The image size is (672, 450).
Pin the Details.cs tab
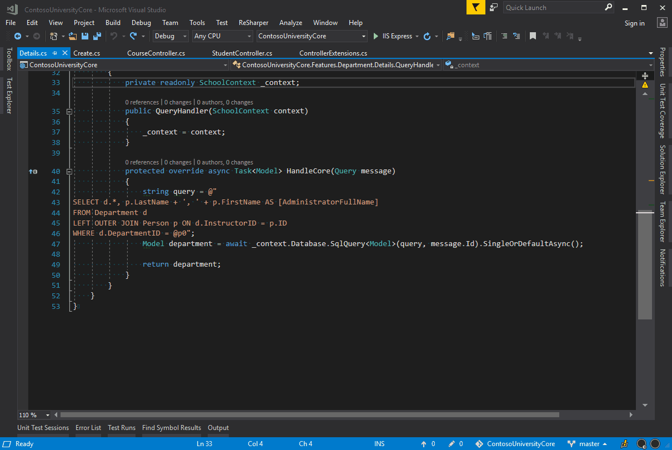point(55,53)
